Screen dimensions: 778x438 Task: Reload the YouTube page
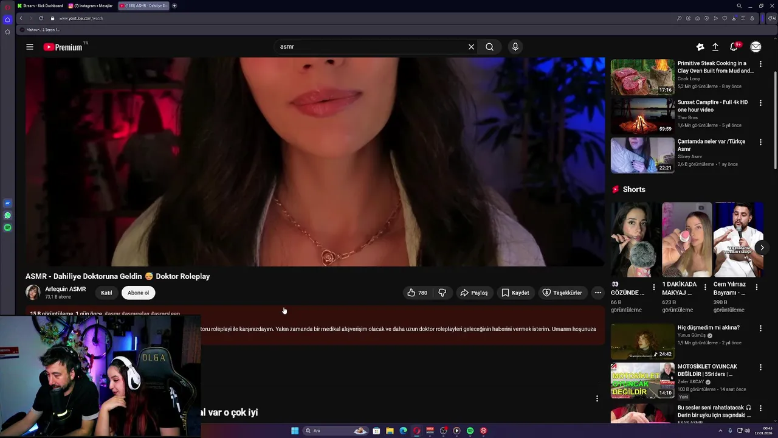pos(41,18)
